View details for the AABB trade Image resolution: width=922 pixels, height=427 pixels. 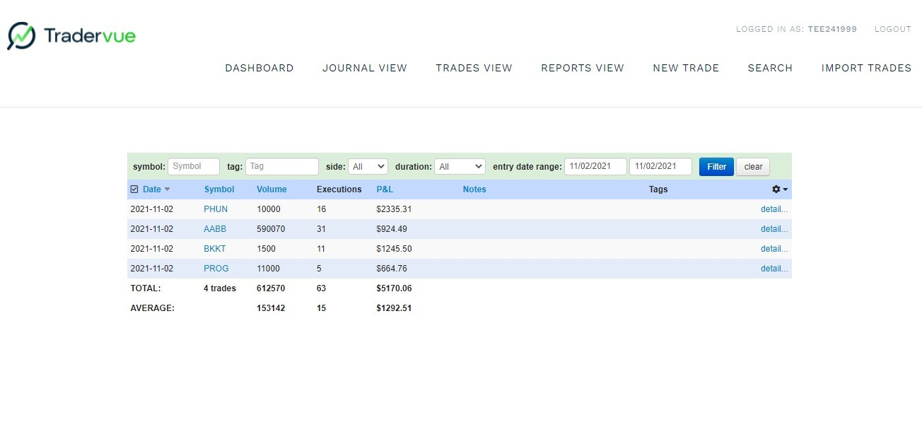[774, 229]
